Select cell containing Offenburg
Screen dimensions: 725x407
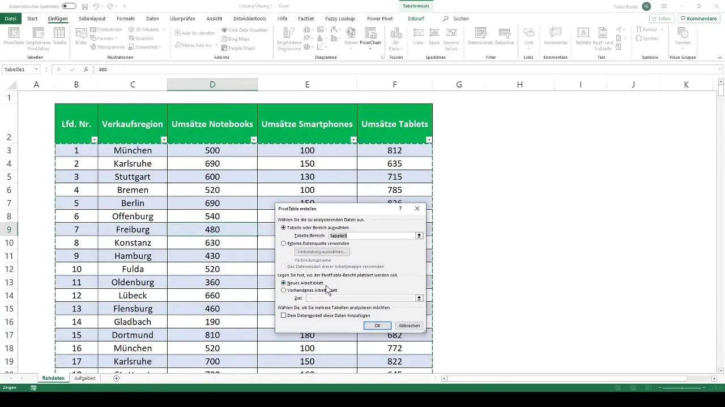[133, 216]
